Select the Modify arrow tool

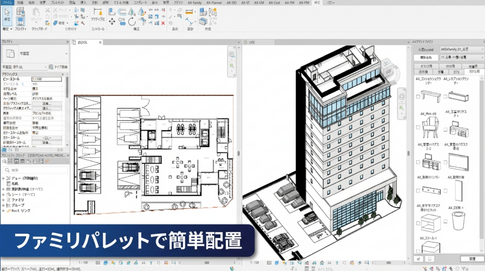[x=7, y=14]
